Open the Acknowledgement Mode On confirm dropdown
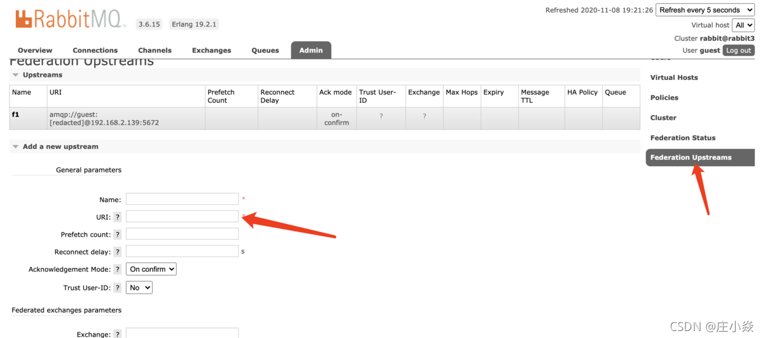 [151, 269]
